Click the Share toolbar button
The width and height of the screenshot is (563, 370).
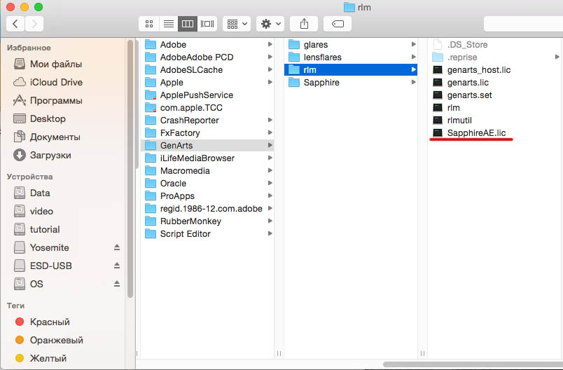coord(304,24)
